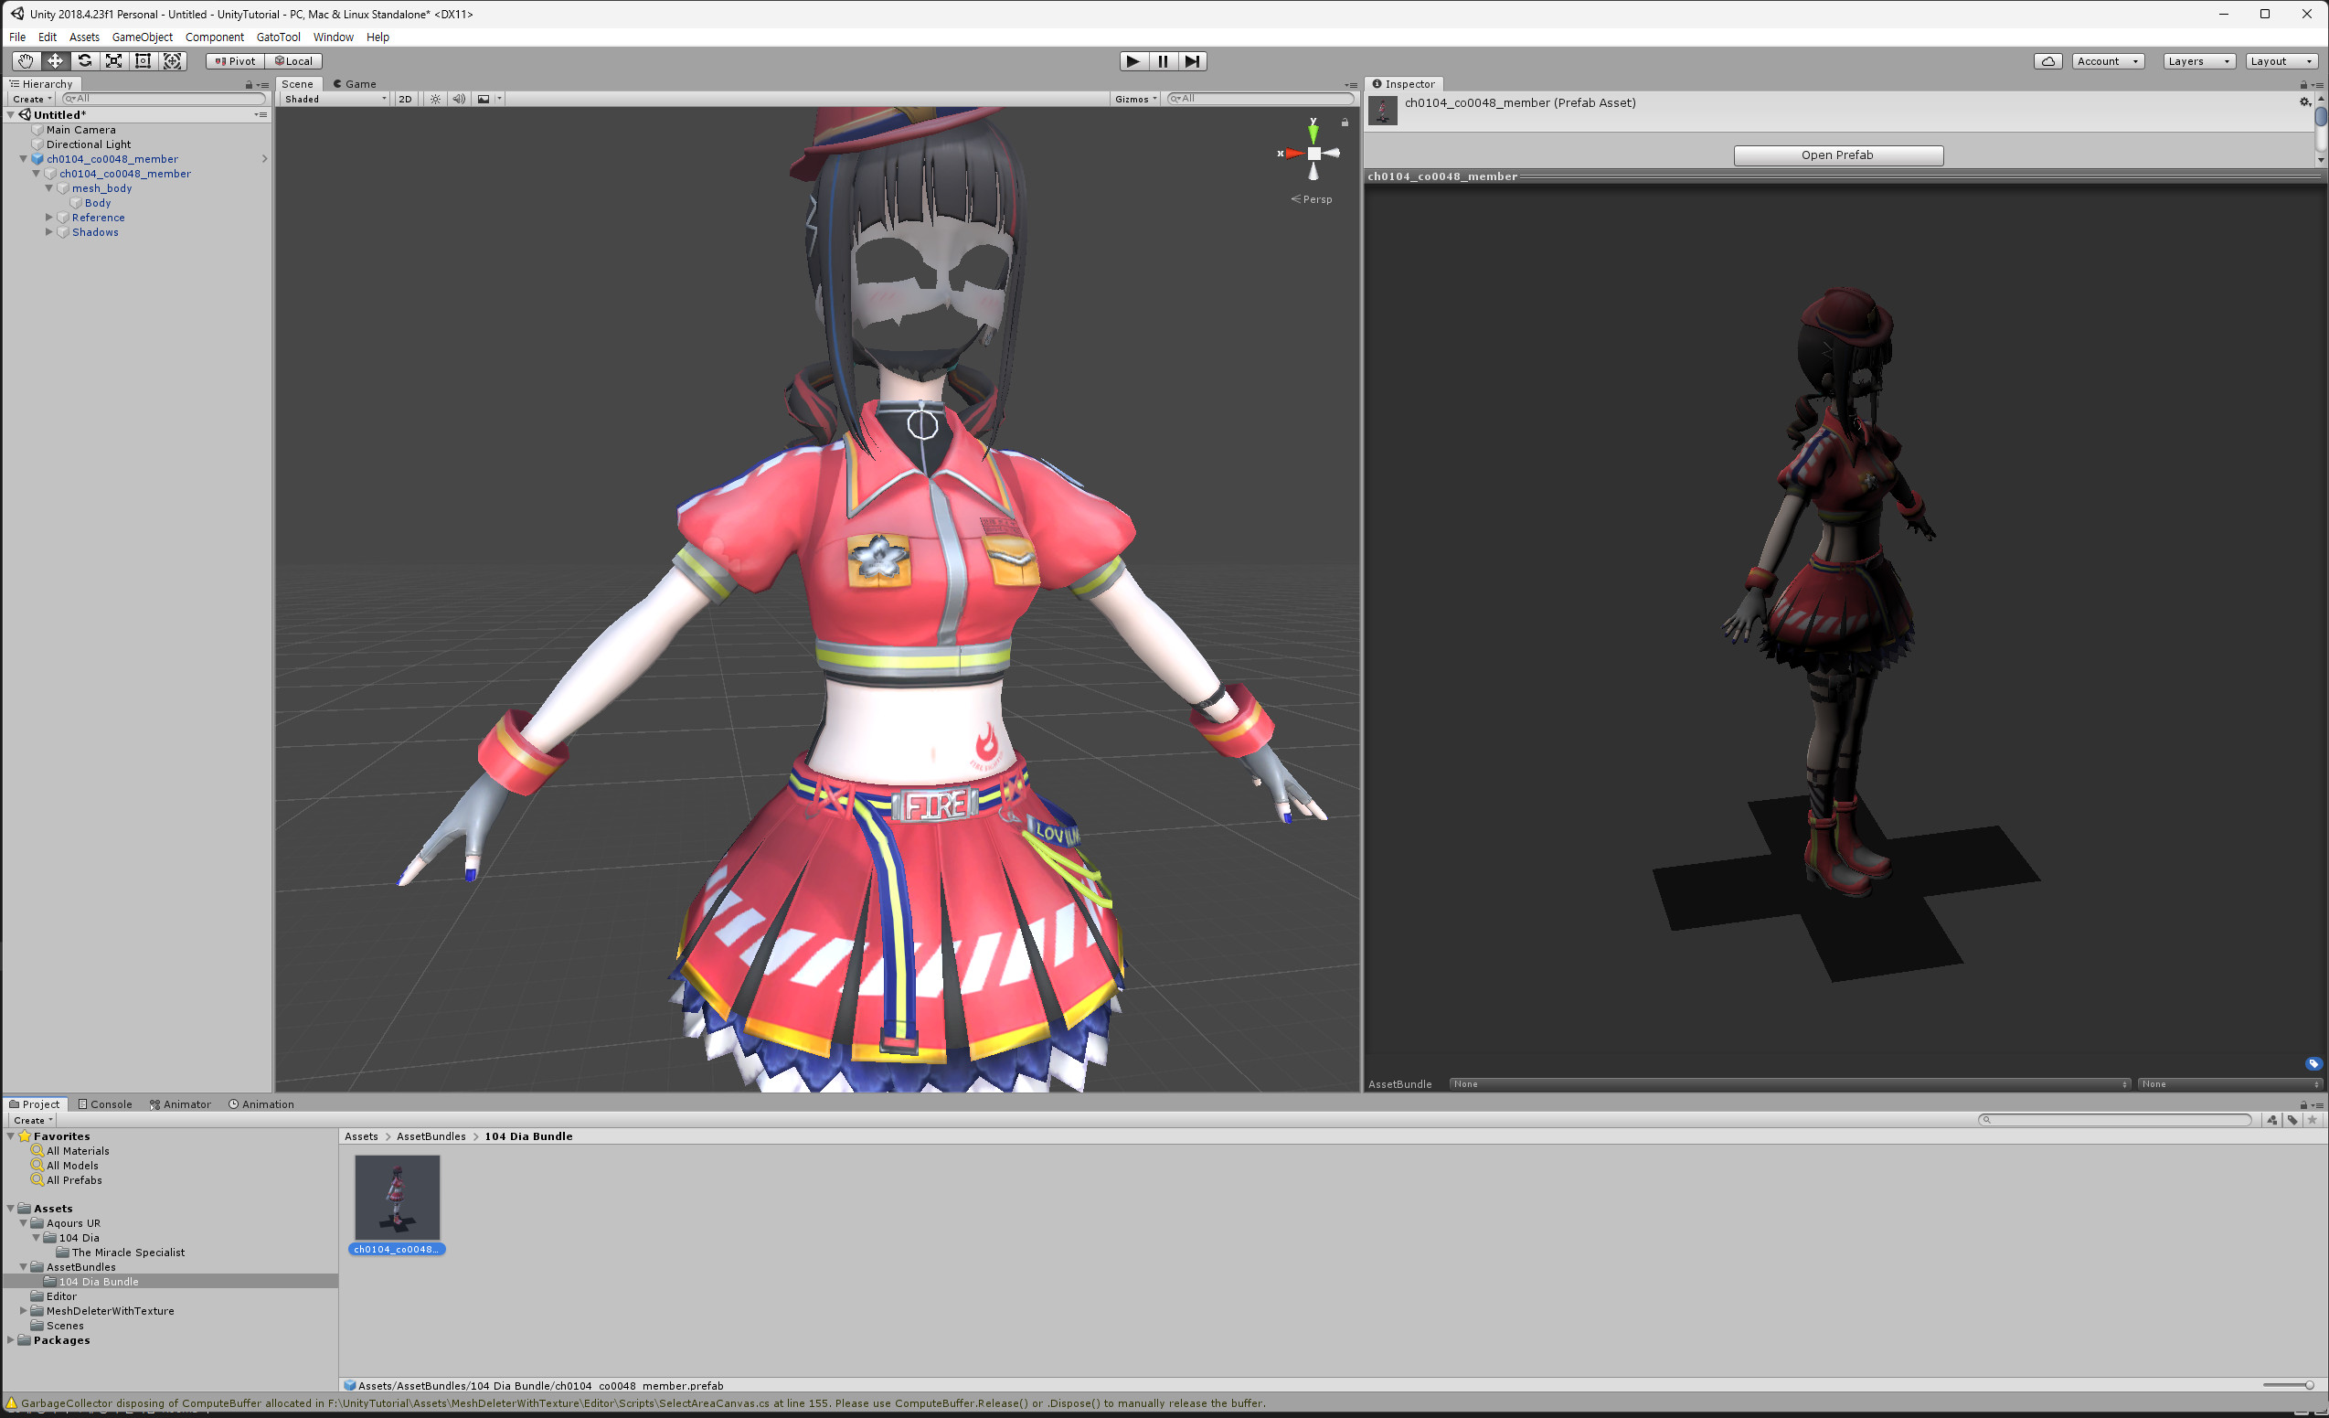Click the Step forward button
Screen dimensions: 2329x1418
[1193, 61]
